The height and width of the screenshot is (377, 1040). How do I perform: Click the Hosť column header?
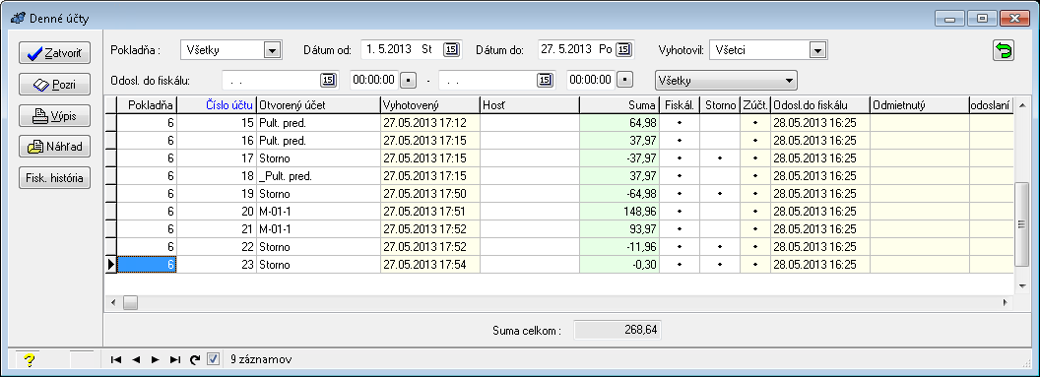pos(529,104)
